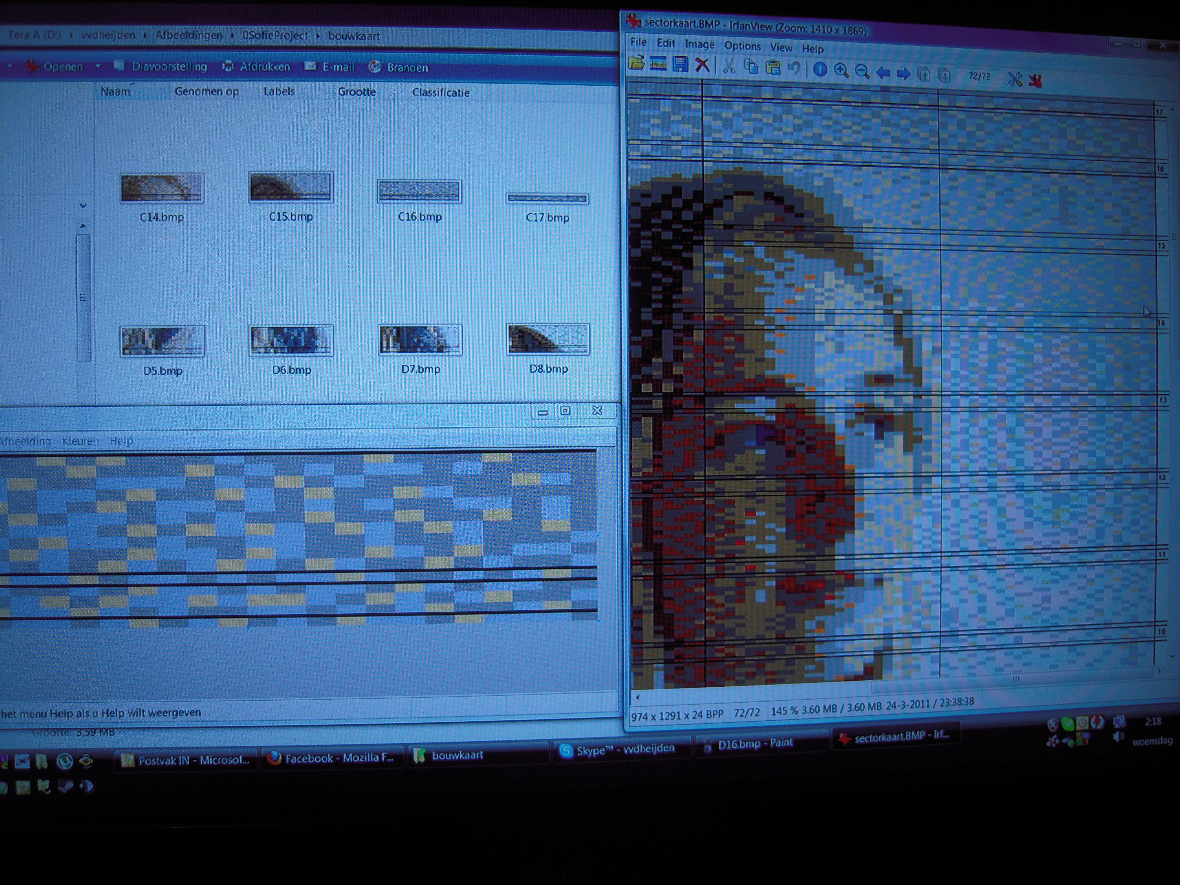Open the Kleuren menu in Paint
The width and height of the screenshot is (1180, 885).
pyautogui.click(x=80, y=441)
